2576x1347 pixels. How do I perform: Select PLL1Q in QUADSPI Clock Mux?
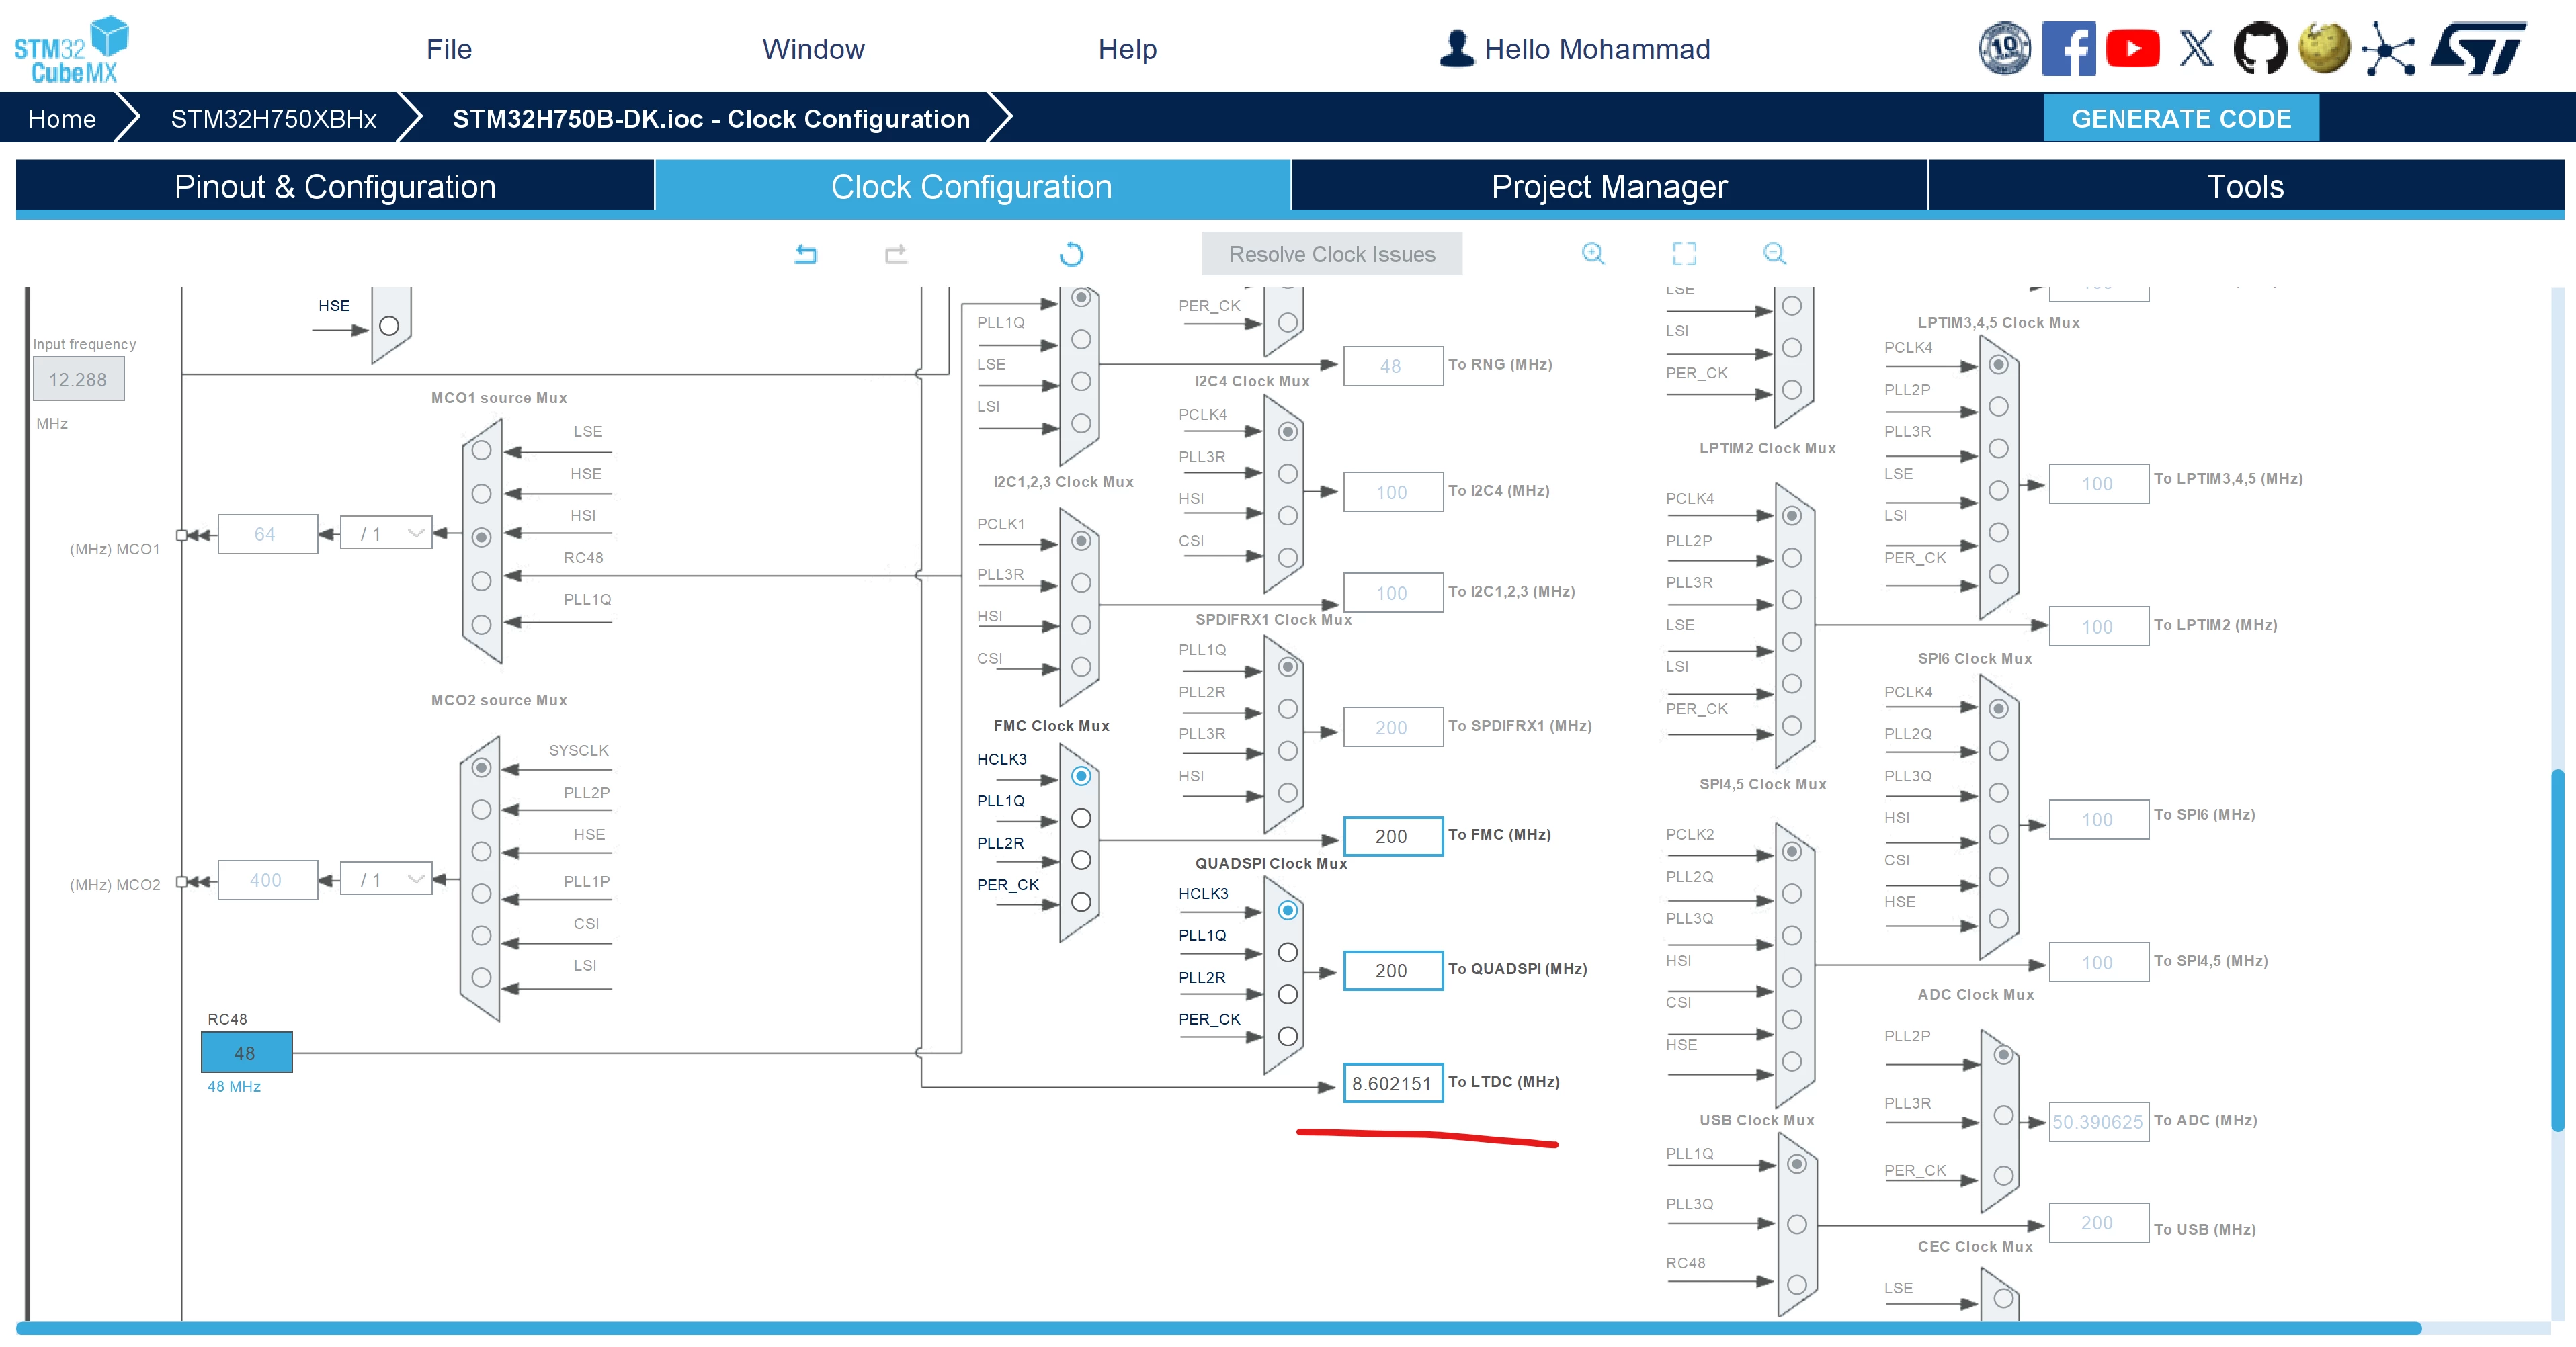(1288, 952)
